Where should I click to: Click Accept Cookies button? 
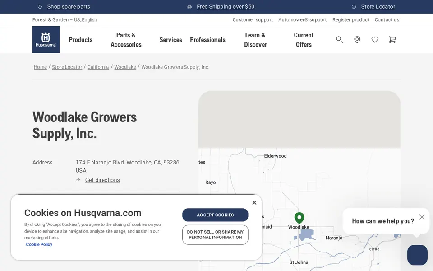click(215, 215)
